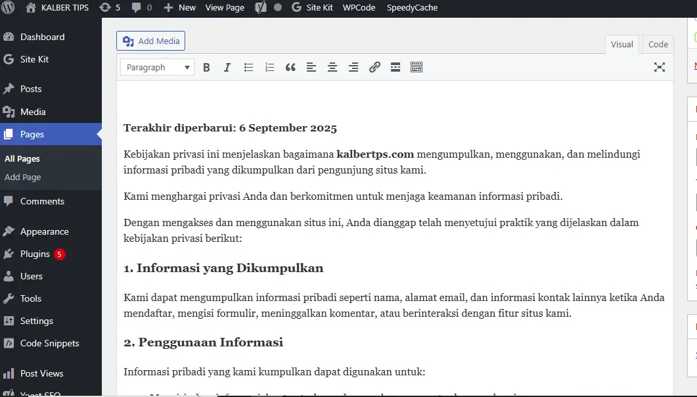
Task: Apply blockquote formatting
Action: (x=290, y=67)
